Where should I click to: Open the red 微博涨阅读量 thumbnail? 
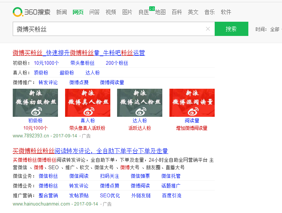pos(192,103)
